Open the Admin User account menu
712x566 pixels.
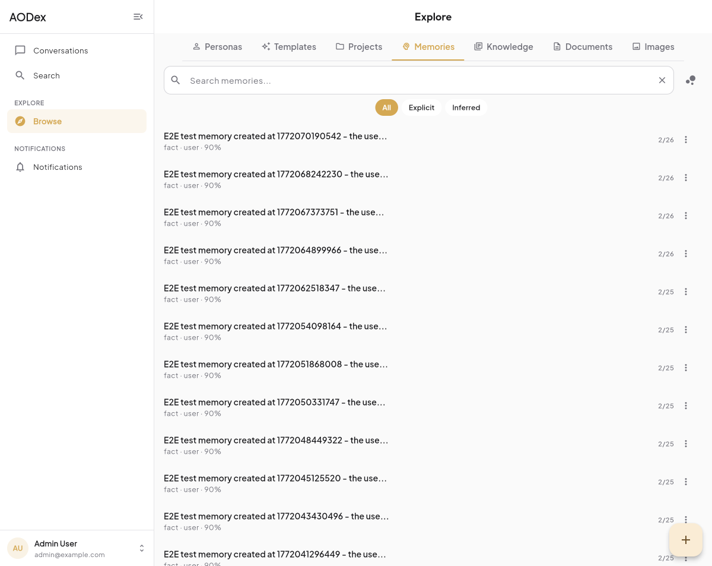click(x=77, y=548)
